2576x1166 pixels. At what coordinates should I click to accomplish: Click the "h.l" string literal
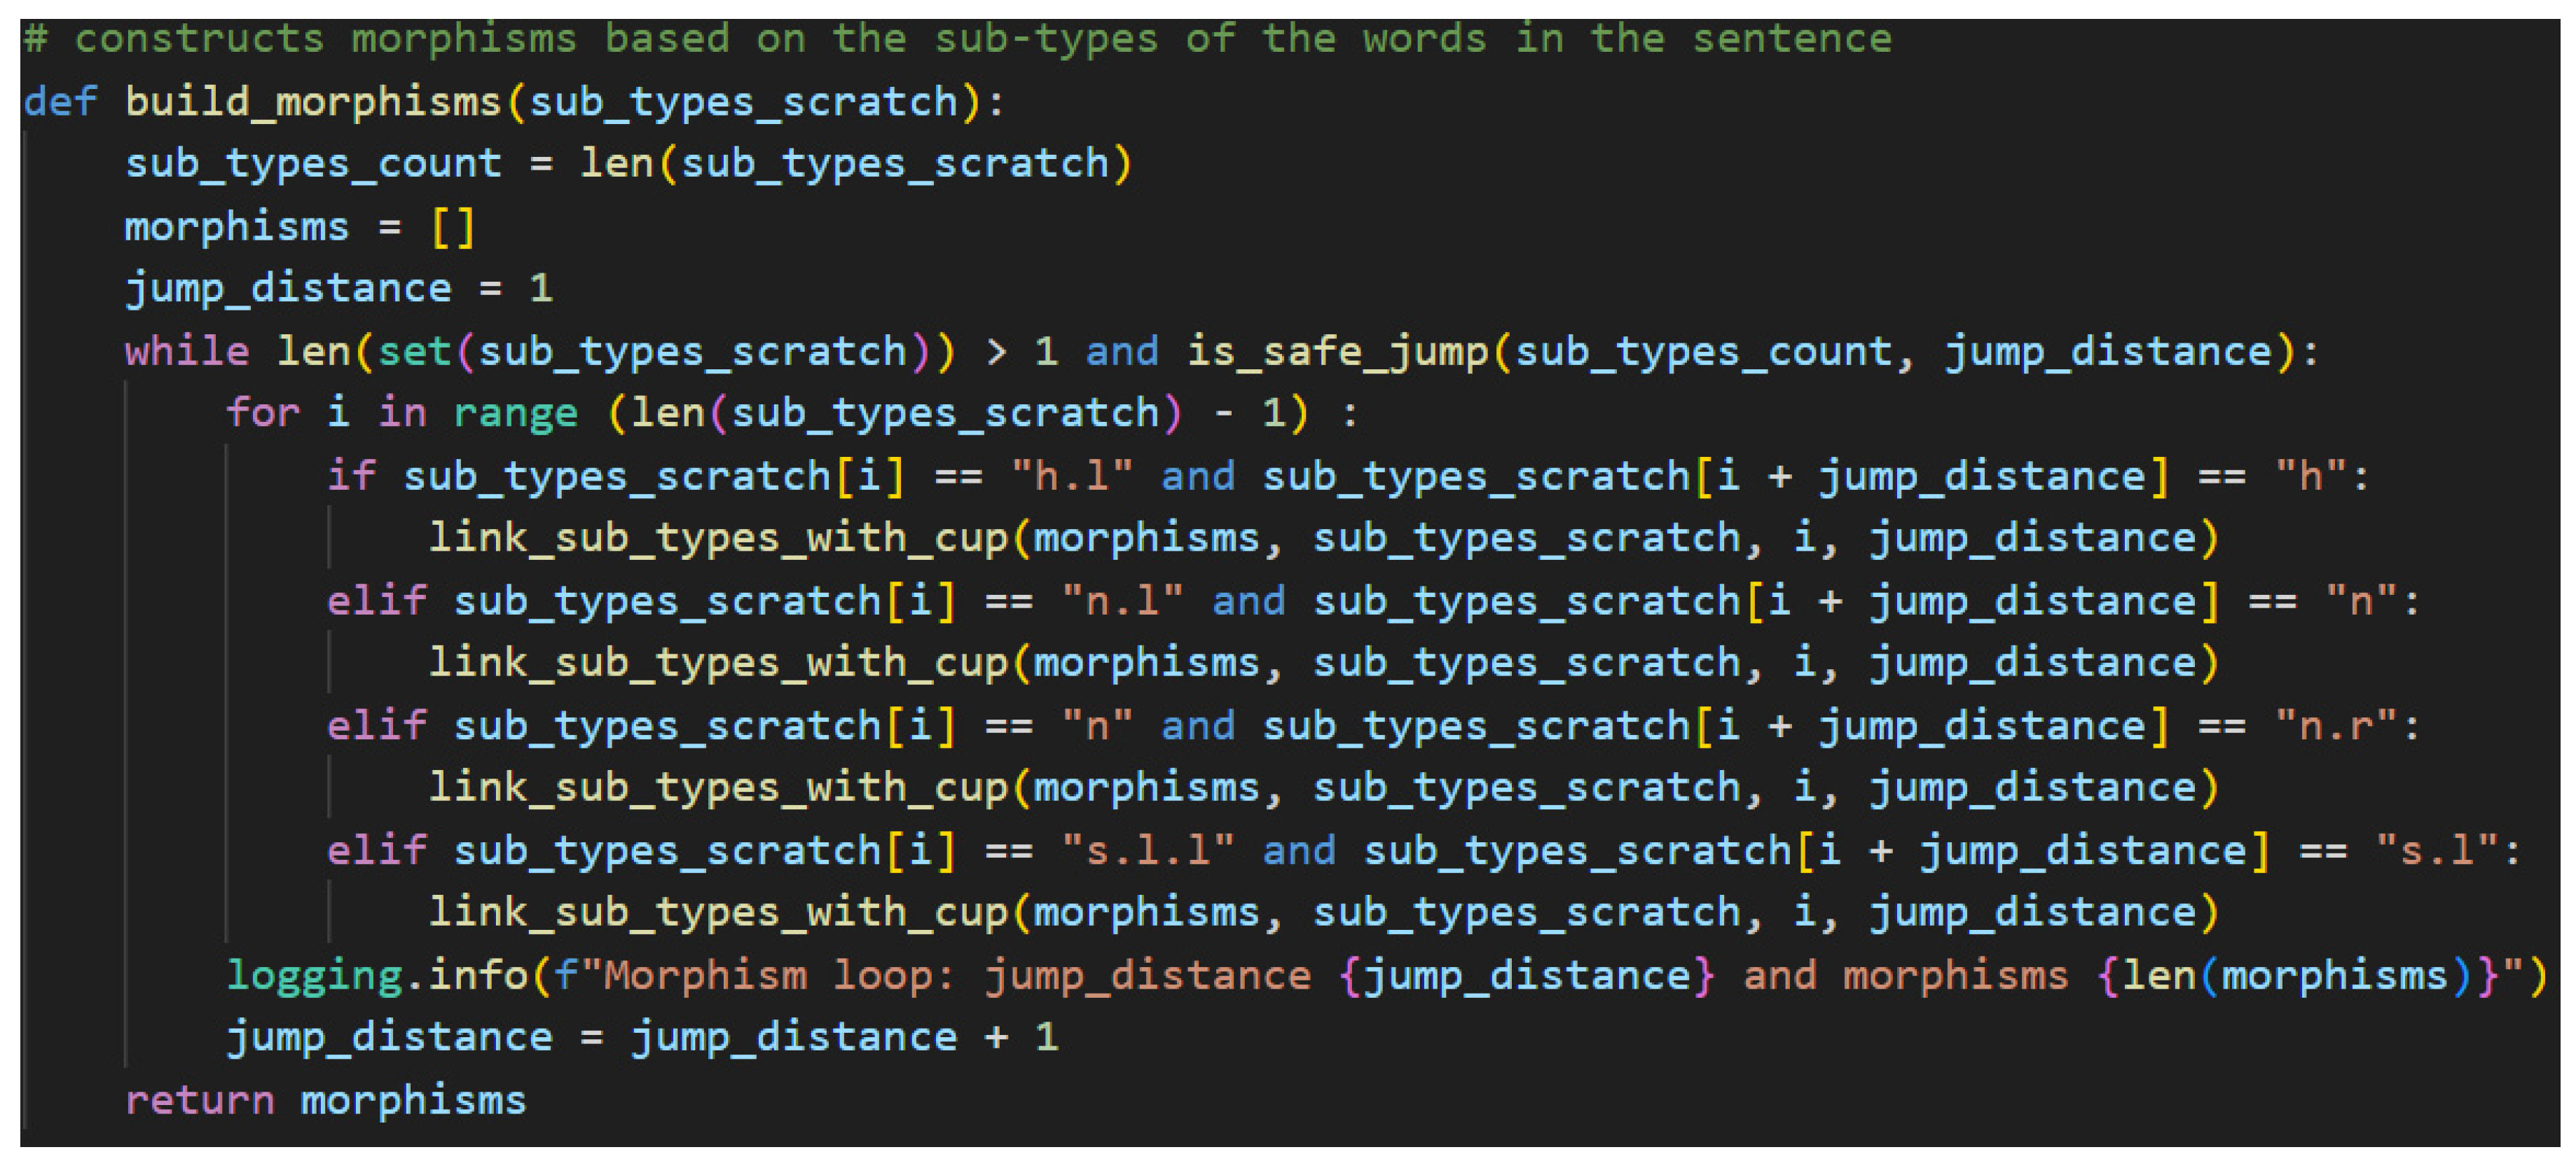coord(1071,476)
